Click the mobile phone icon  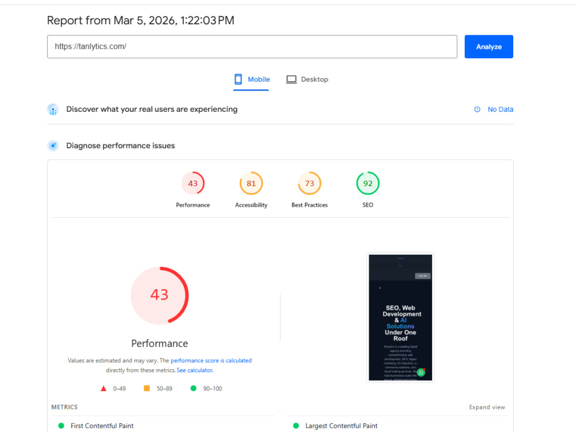(x=238, y=79)
